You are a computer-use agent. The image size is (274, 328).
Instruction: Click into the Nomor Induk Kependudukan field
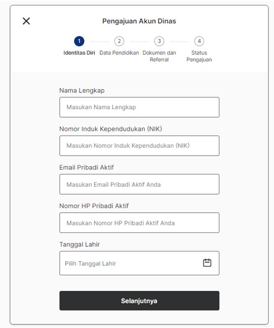(139, 146)
